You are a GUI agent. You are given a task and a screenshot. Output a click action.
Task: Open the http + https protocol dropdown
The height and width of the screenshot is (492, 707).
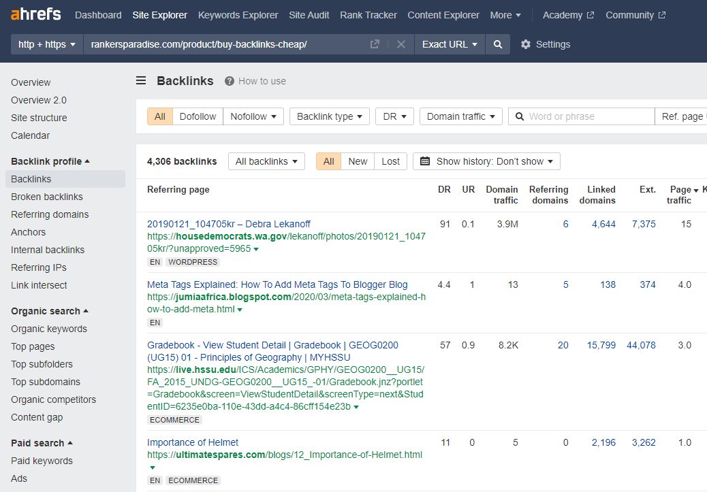[x=47, y=44]
